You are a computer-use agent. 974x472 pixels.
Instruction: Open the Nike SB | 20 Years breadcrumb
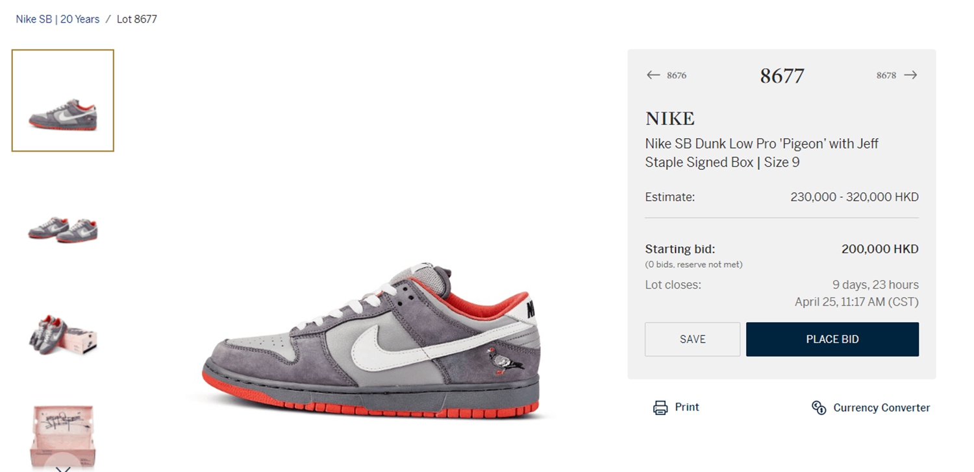click(x=58, y=19)
